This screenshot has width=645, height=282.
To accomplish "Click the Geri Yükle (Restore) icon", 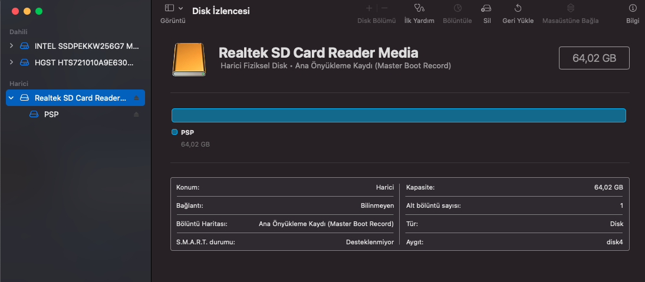I will 518,8.
